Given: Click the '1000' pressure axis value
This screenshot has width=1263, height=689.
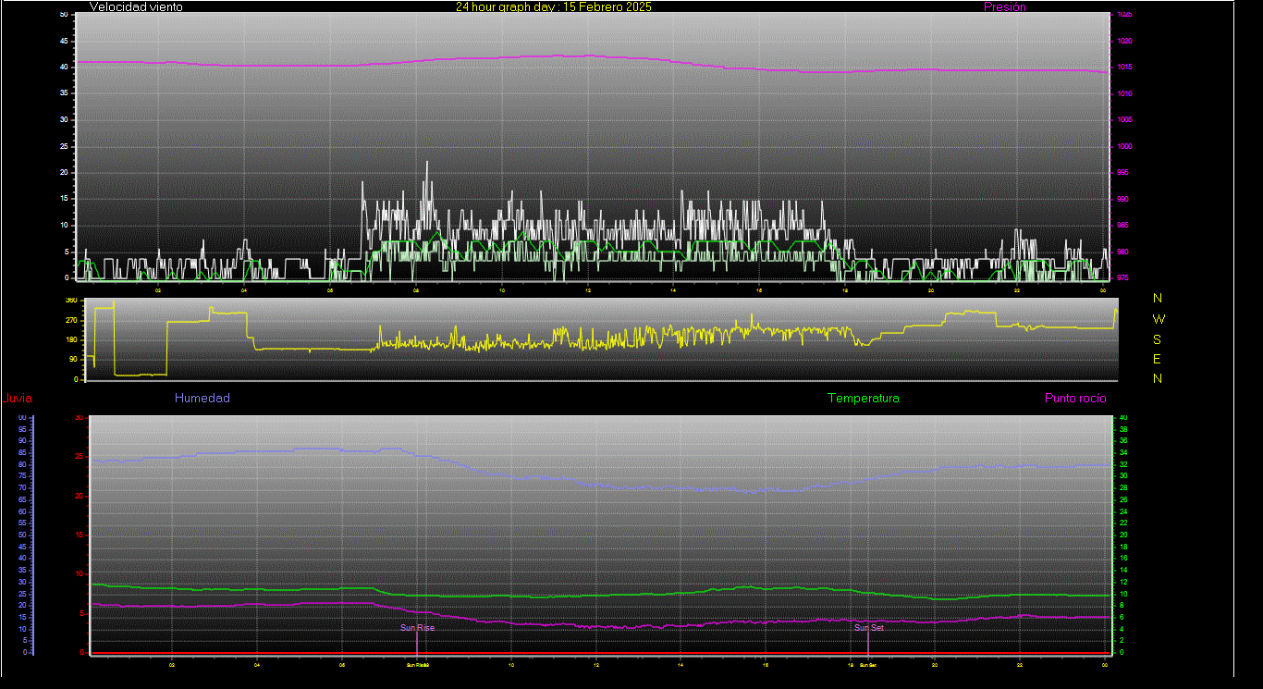Looking at the screenshot, I should coord(1124,147).
